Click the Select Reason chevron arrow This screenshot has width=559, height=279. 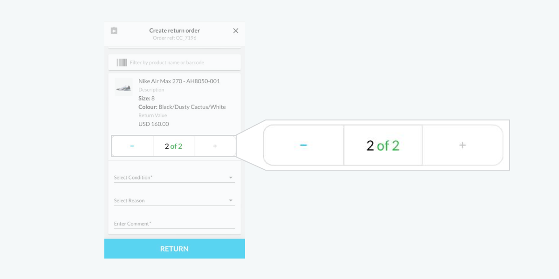click(230, 199)
